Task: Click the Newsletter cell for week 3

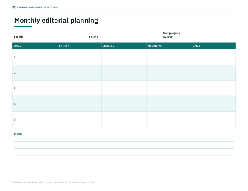Action: pyautogui.click(x=169, y=89)
